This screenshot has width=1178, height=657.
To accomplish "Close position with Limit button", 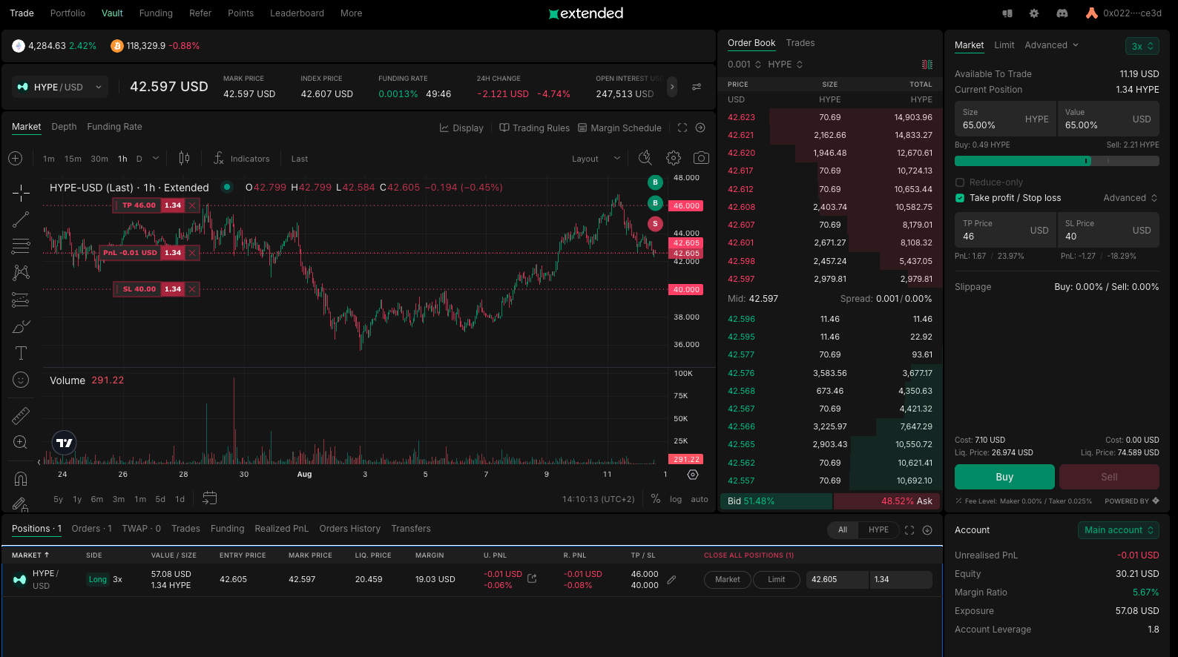I will coord(776,580).
